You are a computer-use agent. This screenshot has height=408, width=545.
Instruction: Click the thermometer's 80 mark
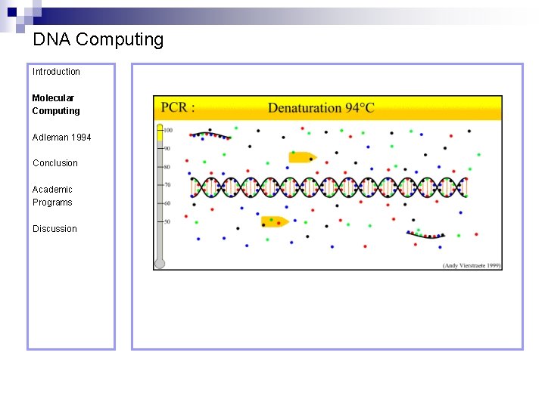click(x=167, y=167)
